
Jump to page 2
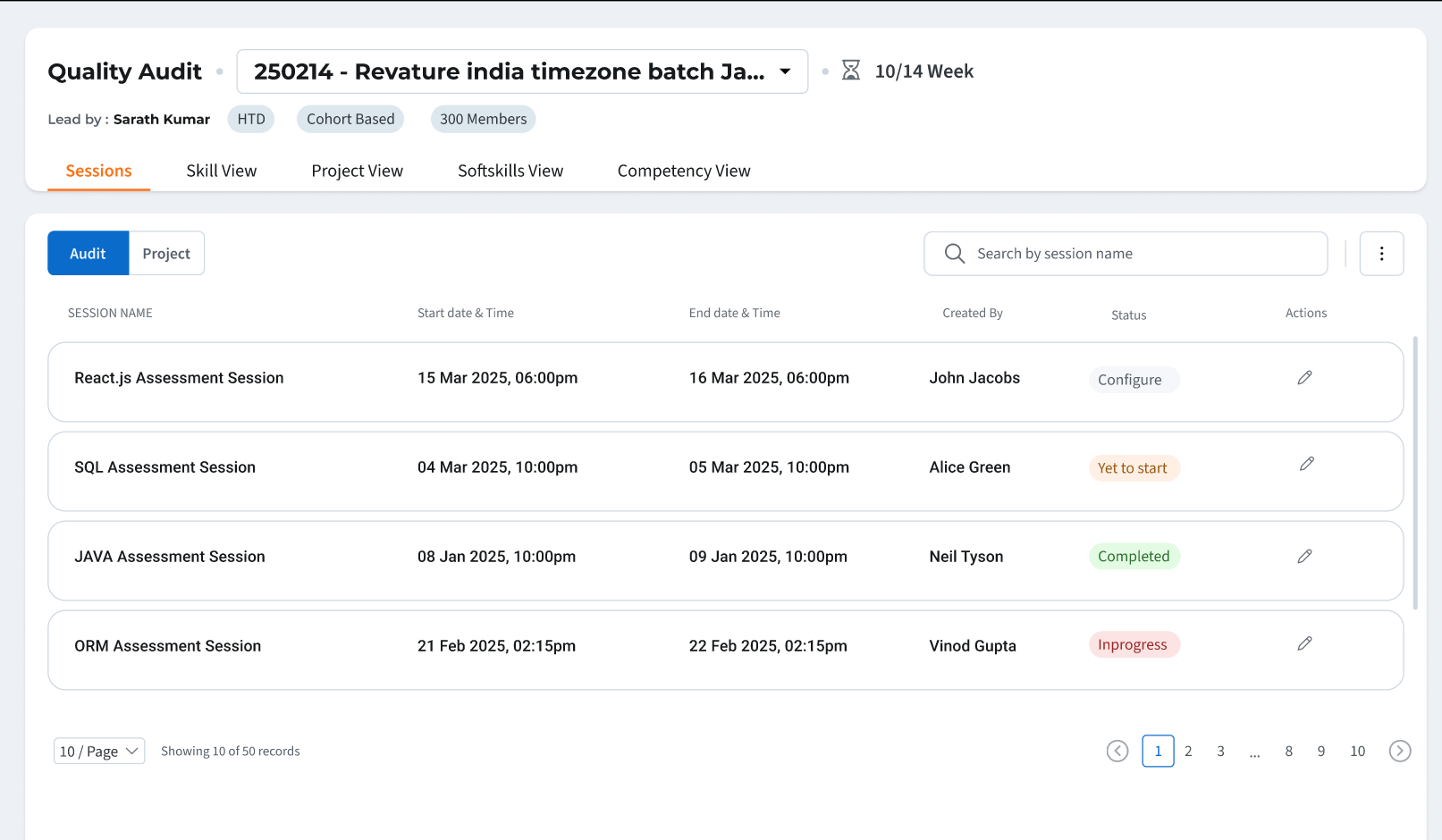coord(1188,752)
